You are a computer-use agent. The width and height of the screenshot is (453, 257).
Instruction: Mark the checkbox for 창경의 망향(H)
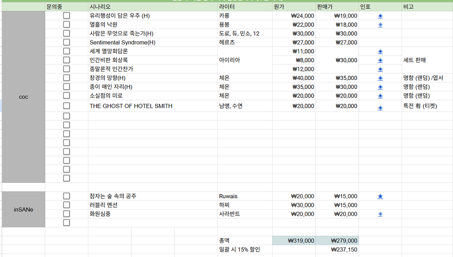[66, 78]
